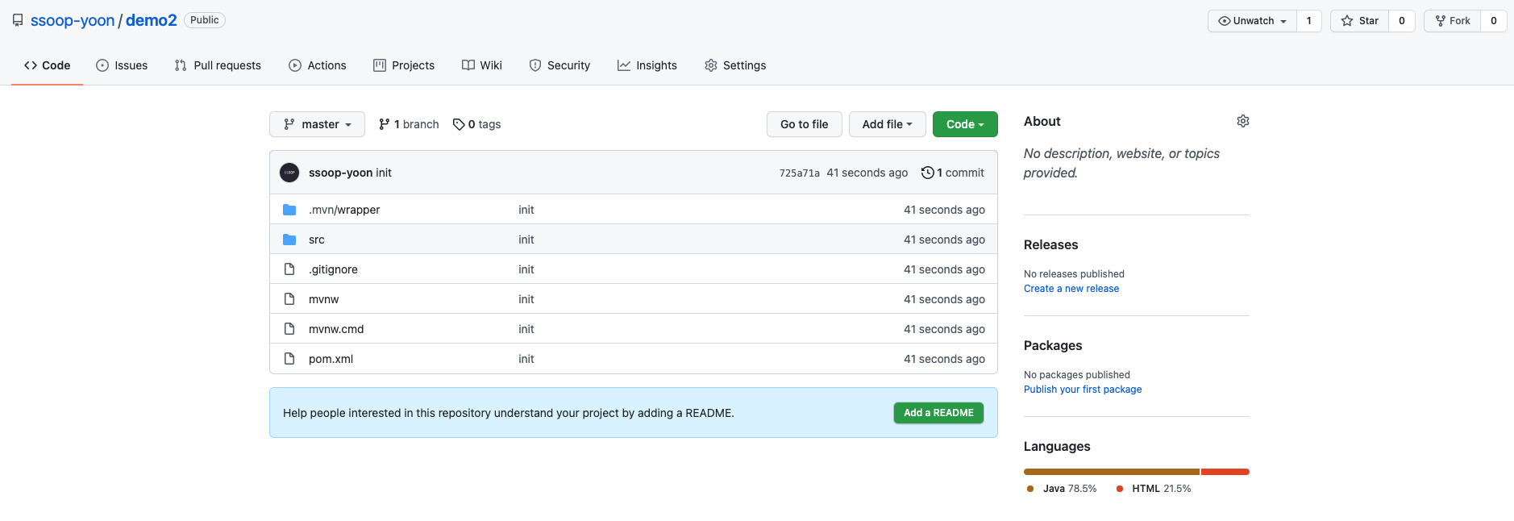Click the ssoop-yoon avatar in commit bar

[x=289, y=173]
